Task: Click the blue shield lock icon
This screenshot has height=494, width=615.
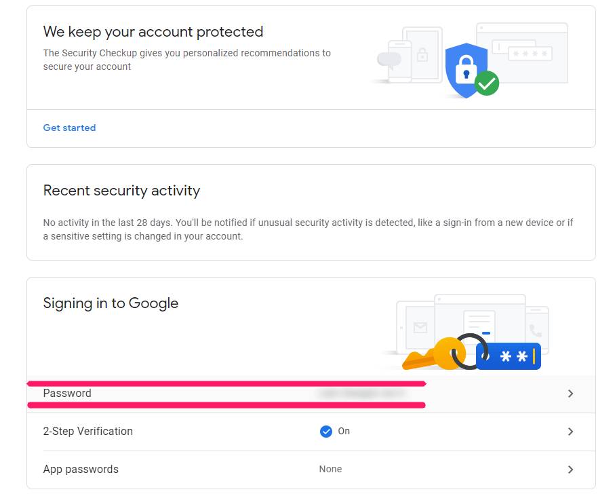Action: (x=466, y=69)
